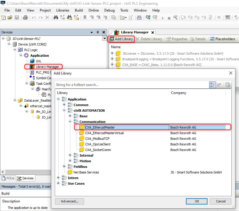This screenshot has height=211, width=239.
Task: Expand the Motion library category
Action: pos(70,161)
